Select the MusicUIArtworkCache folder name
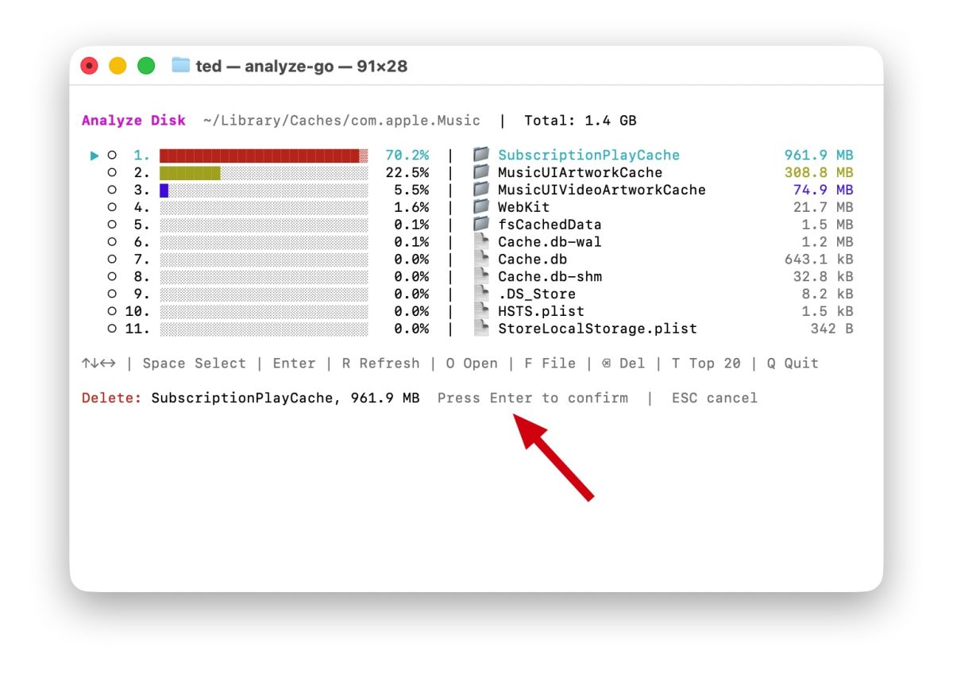Screen dimensions: 953x685 581,172
